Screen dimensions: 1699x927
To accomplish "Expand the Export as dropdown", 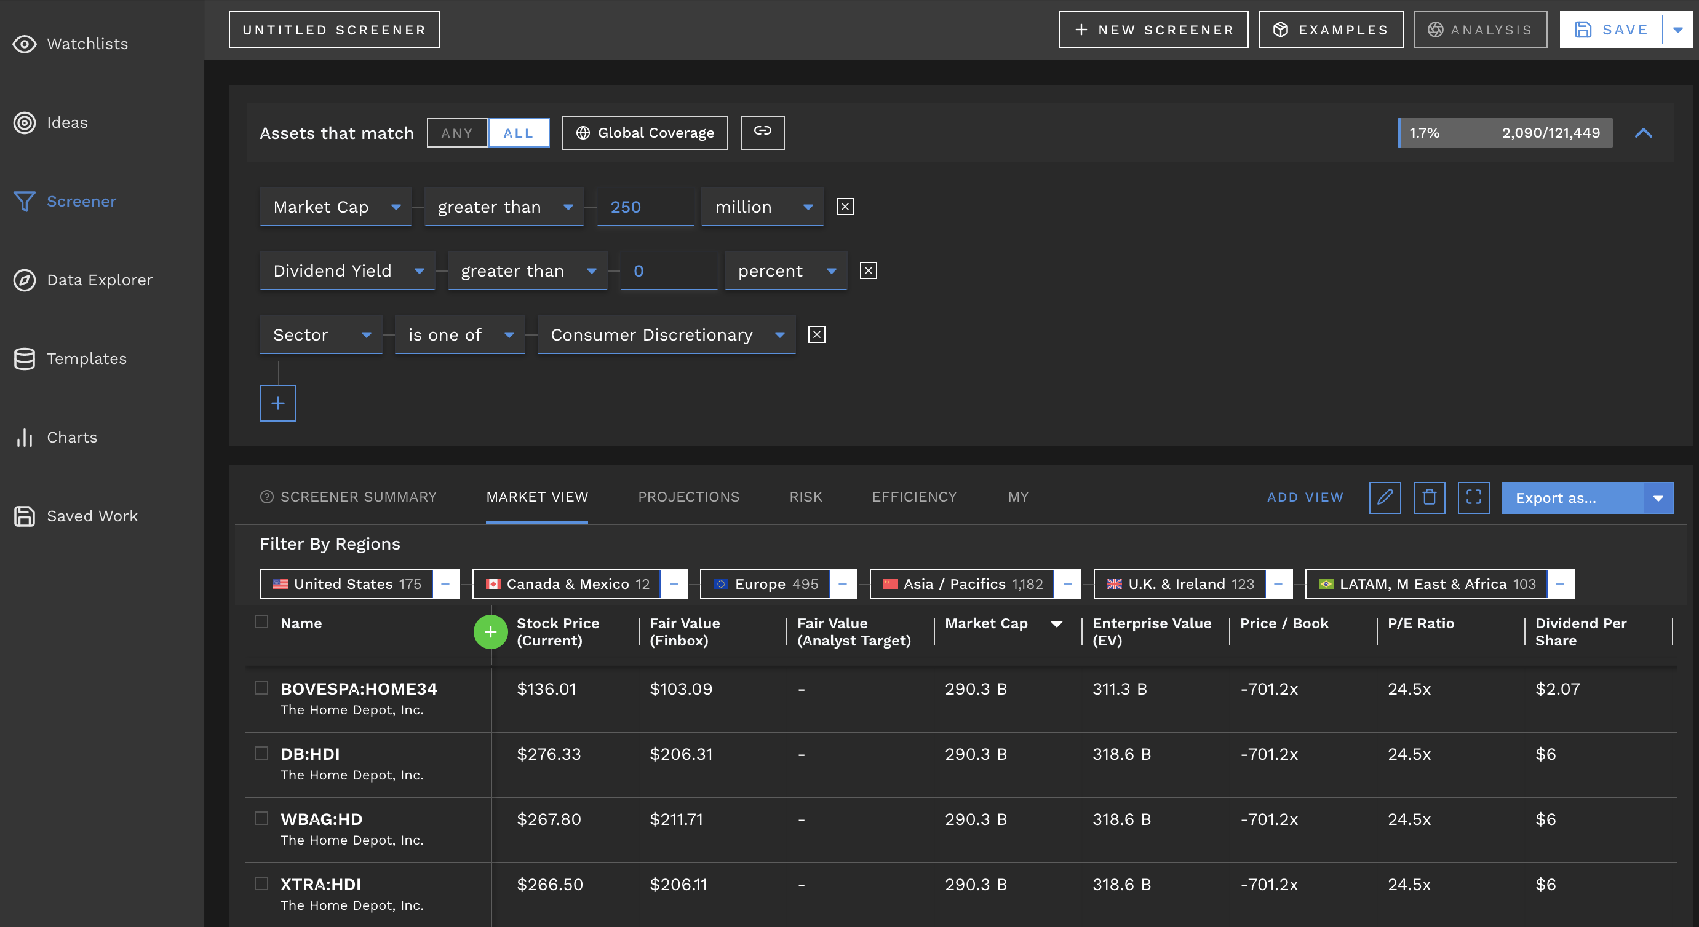I will [x=1657, y=498].
